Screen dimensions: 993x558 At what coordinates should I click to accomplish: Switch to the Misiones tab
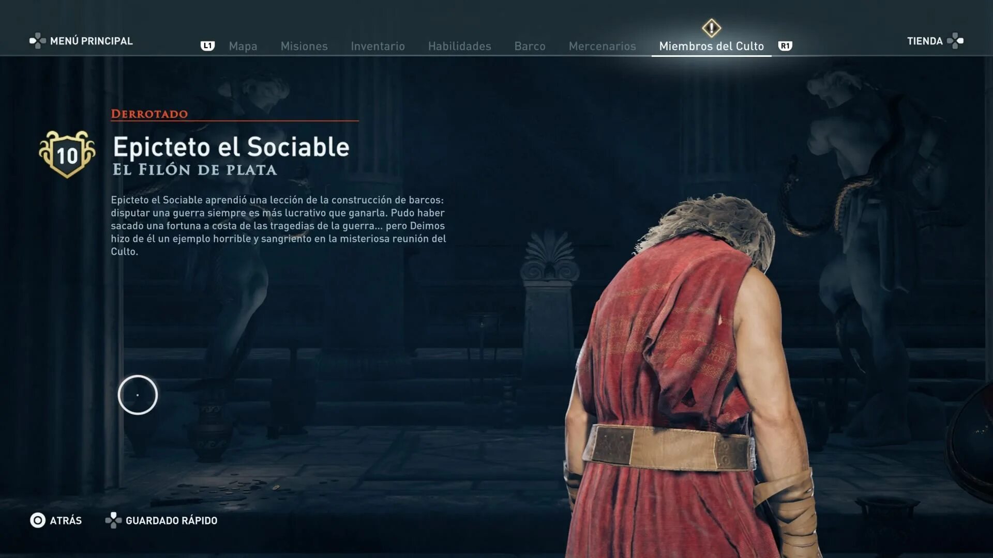(304, 46)
